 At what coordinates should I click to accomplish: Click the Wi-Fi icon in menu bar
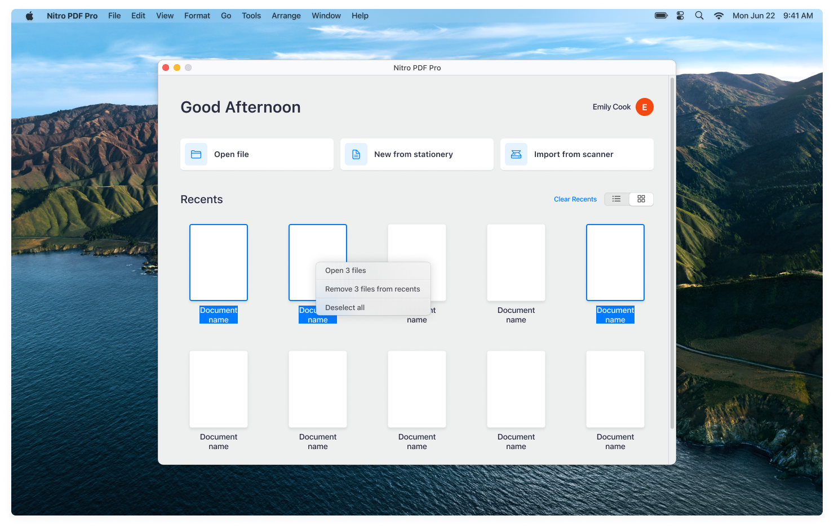pyautogui.click(x=718, y=15)
